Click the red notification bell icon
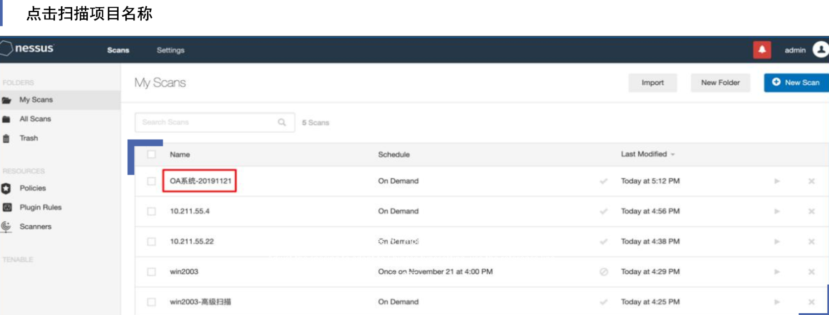 pyautogui.click(x=762, y=50)
